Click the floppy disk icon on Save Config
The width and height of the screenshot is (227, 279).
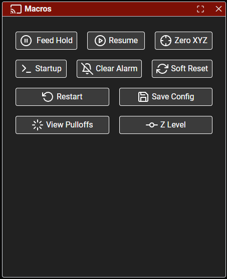pos(143,97)
